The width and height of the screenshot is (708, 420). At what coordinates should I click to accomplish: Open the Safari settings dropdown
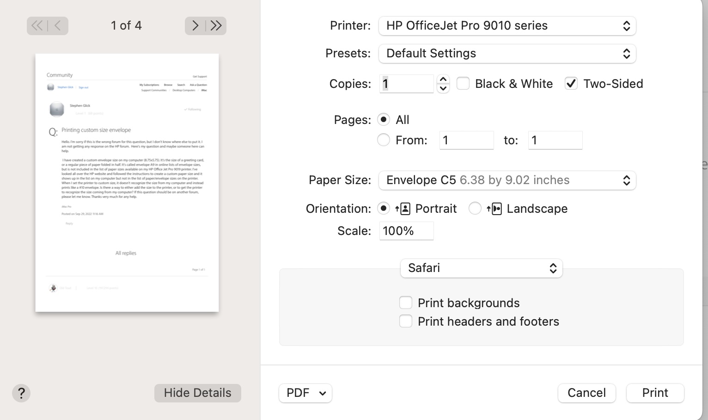[481, 268]
